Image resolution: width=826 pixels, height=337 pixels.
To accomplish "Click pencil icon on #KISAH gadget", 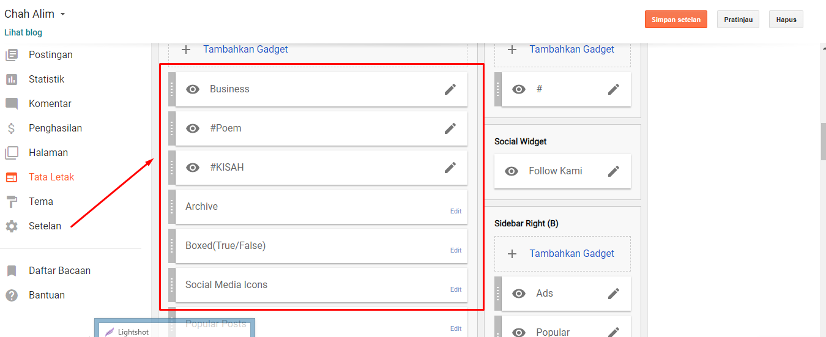I will [450, 168].
